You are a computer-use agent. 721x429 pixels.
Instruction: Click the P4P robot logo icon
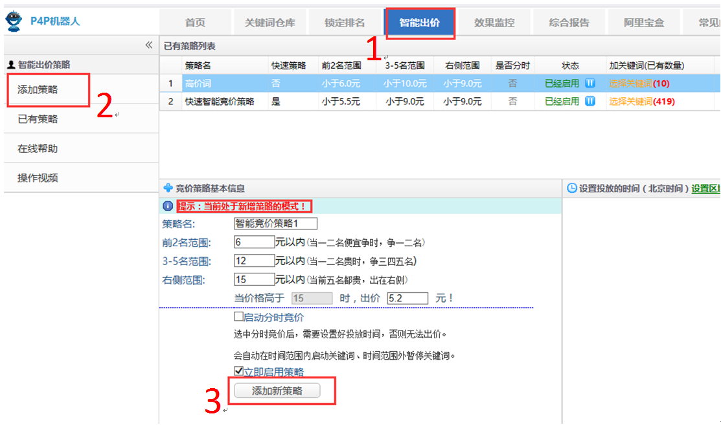[x=14, y=21]
